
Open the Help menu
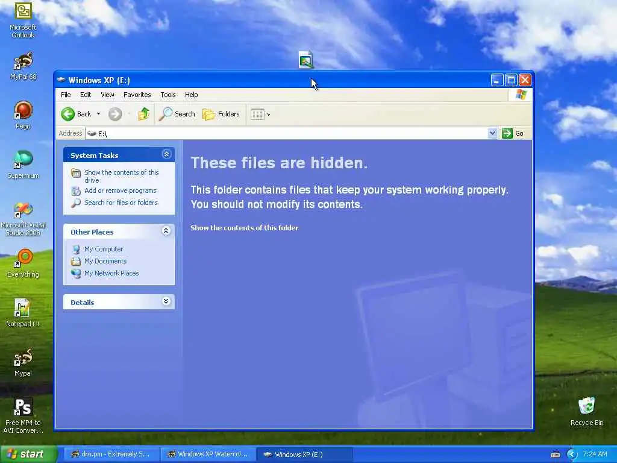point(191,95)
